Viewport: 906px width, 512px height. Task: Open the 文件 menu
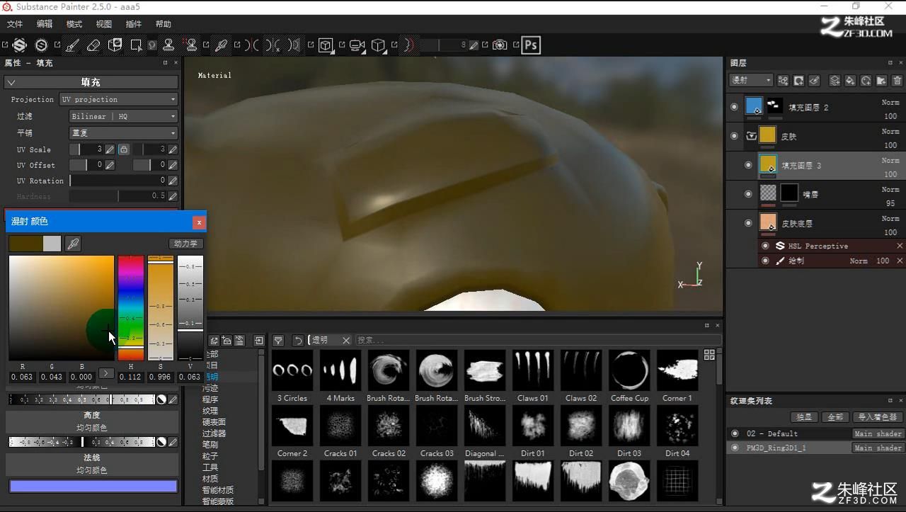(x=15, y=24)
